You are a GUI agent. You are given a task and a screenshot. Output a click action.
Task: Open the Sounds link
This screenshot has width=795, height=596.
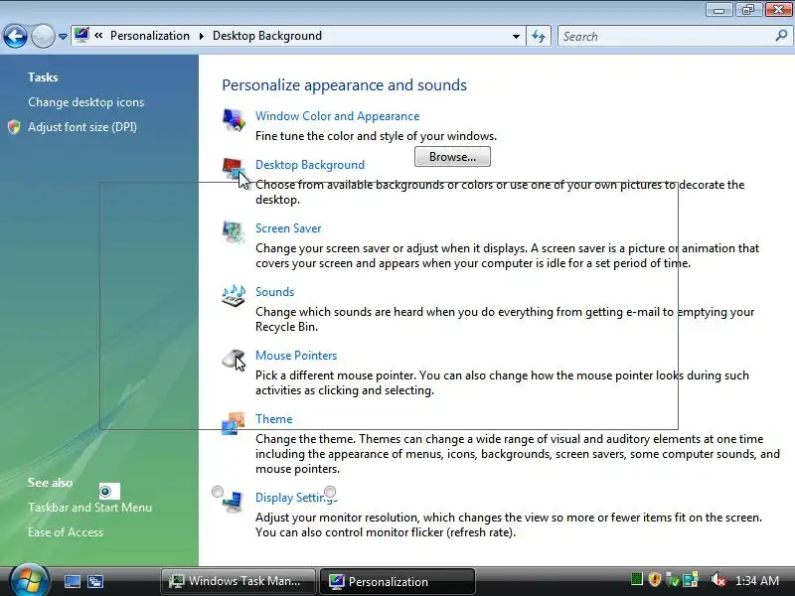tap(274, 292)
